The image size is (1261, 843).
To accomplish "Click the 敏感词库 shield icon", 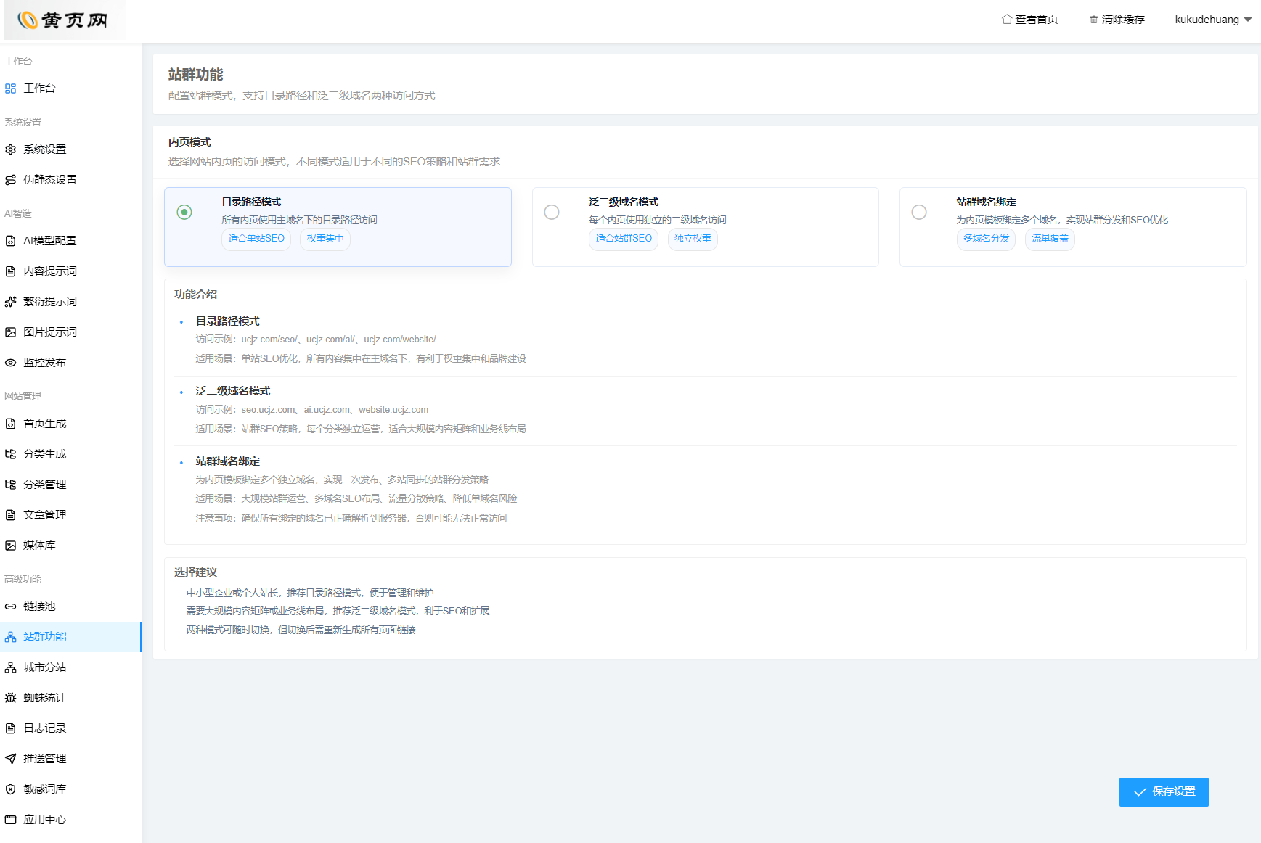I will click(x=10, y=789).
